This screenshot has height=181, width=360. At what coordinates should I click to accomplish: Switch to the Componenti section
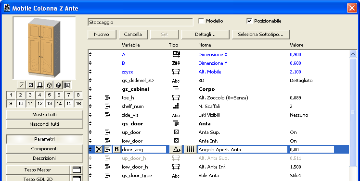point(45,149)
